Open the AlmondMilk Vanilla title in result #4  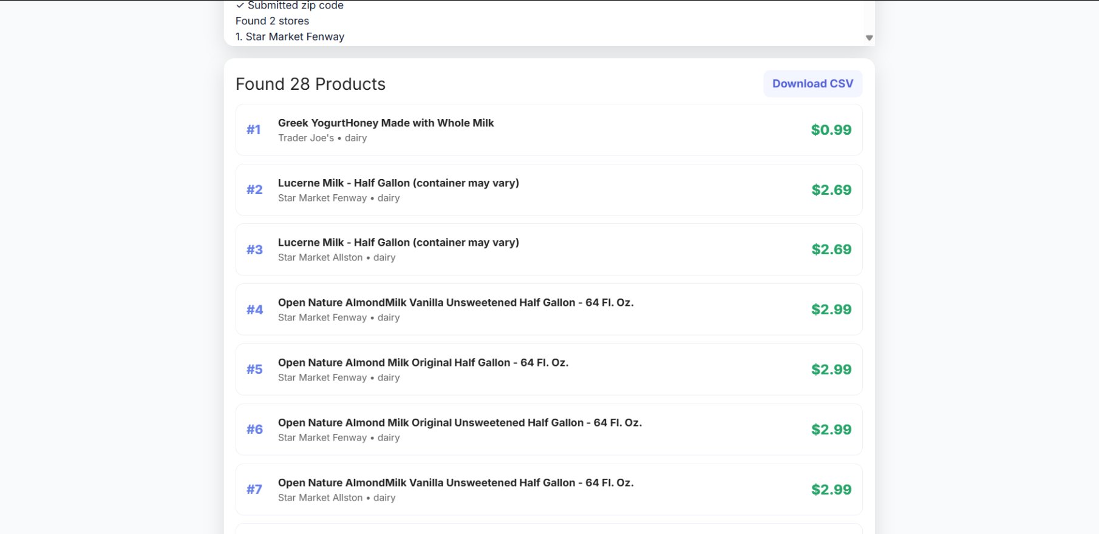coord(455,303)
